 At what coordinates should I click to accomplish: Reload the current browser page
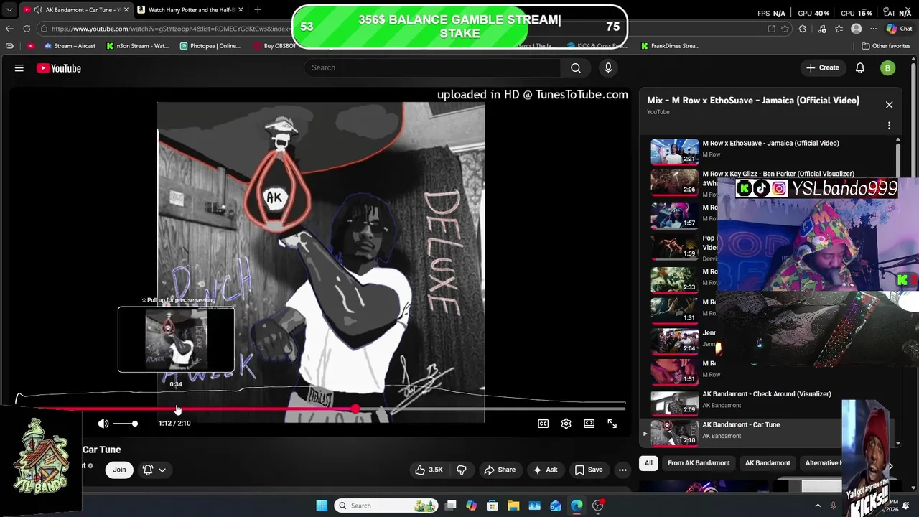coord(27,29)
